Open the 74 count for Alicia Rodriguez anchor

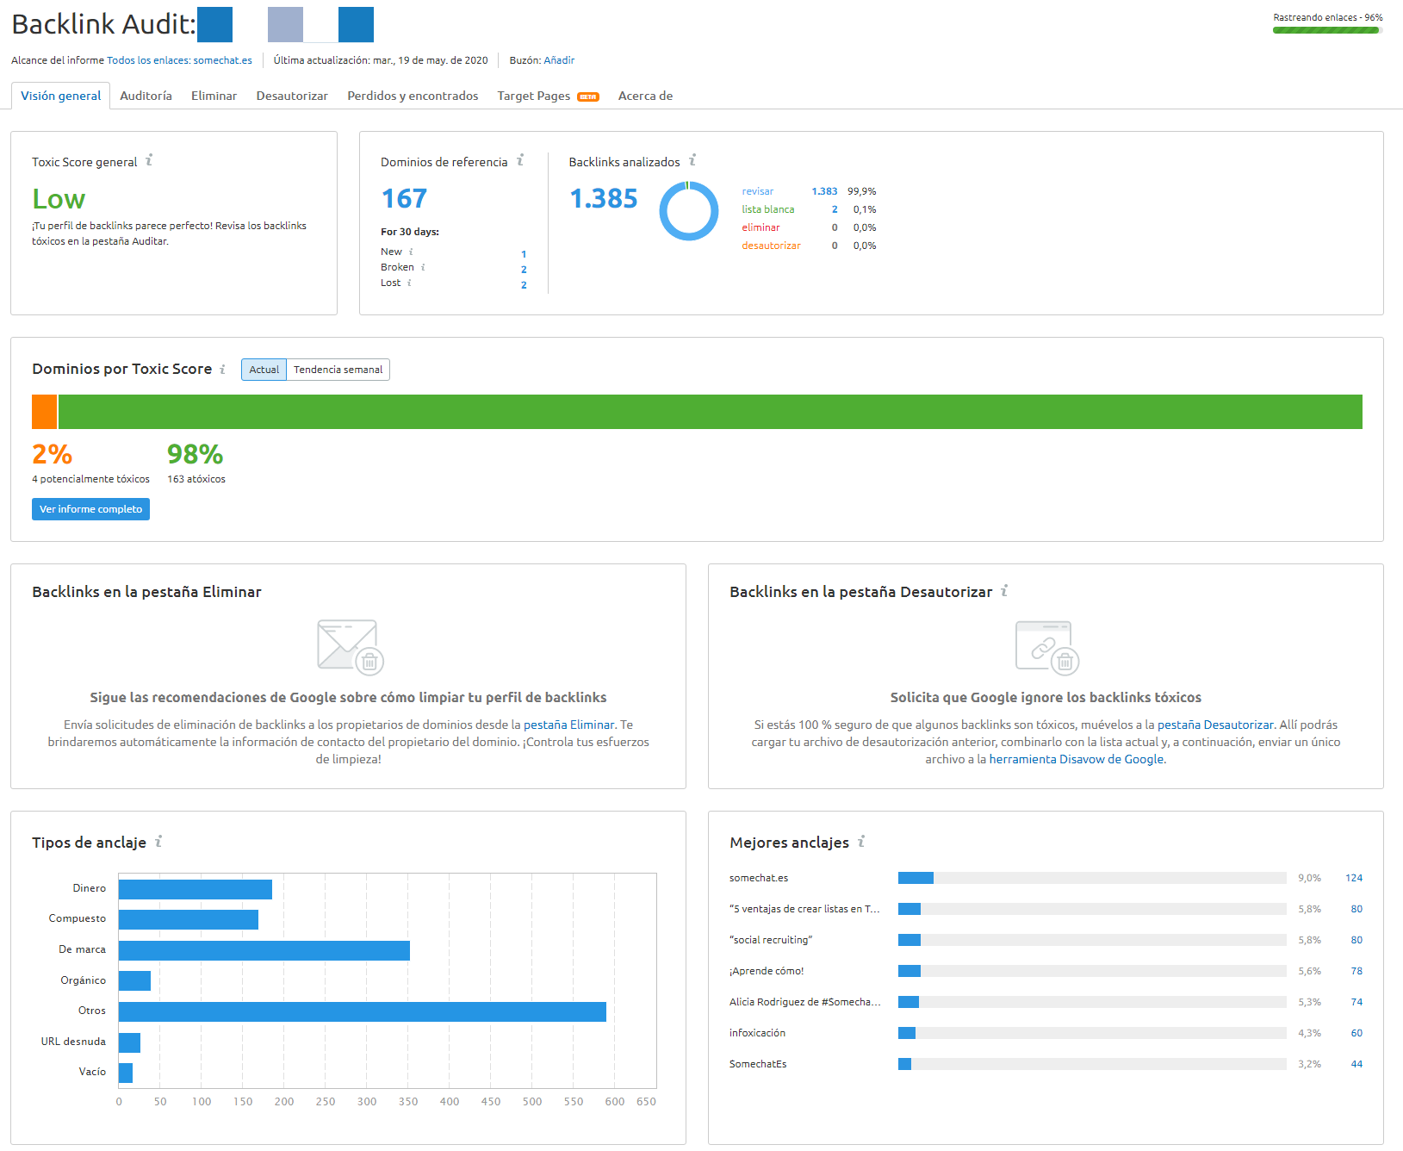click(1356, 1002)
